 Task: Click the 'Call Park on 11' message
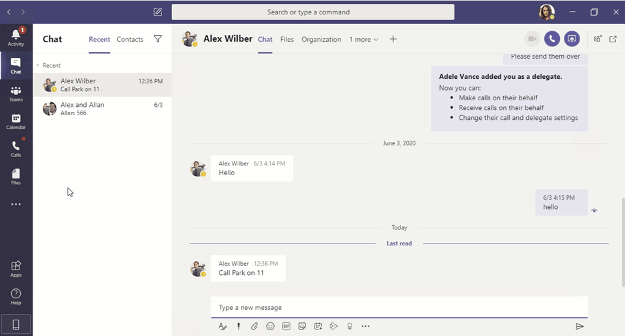pos(248,268)
